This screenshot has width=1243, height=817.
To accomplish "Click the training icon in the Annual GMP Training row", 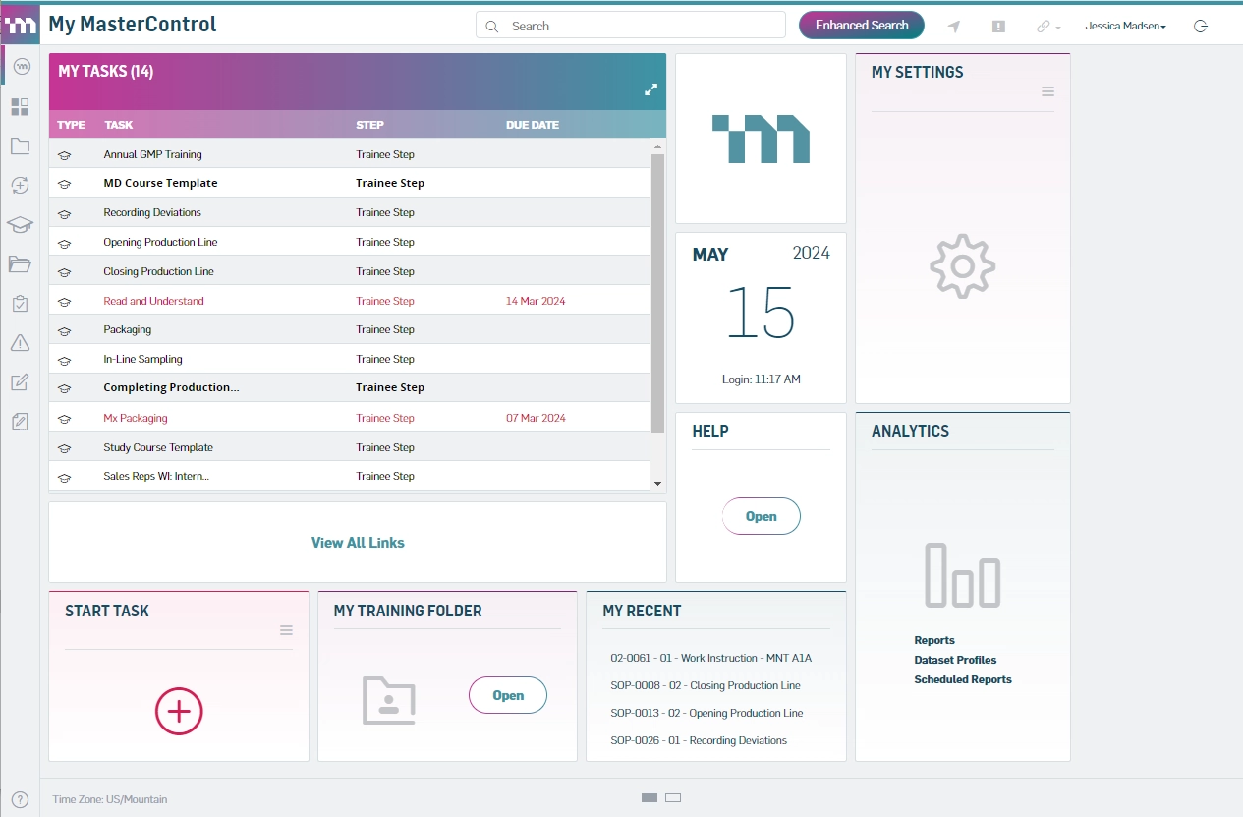I will click(x=65, y=155).
